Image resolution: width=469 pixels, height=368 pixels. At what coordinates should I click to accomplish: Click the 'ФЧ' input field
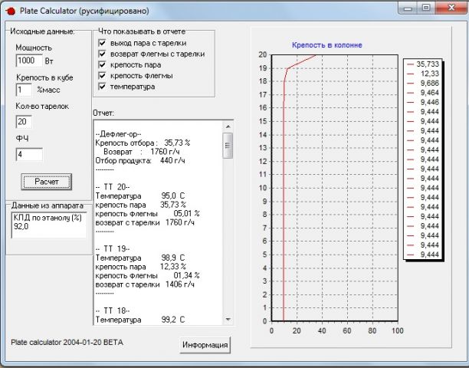29,155
